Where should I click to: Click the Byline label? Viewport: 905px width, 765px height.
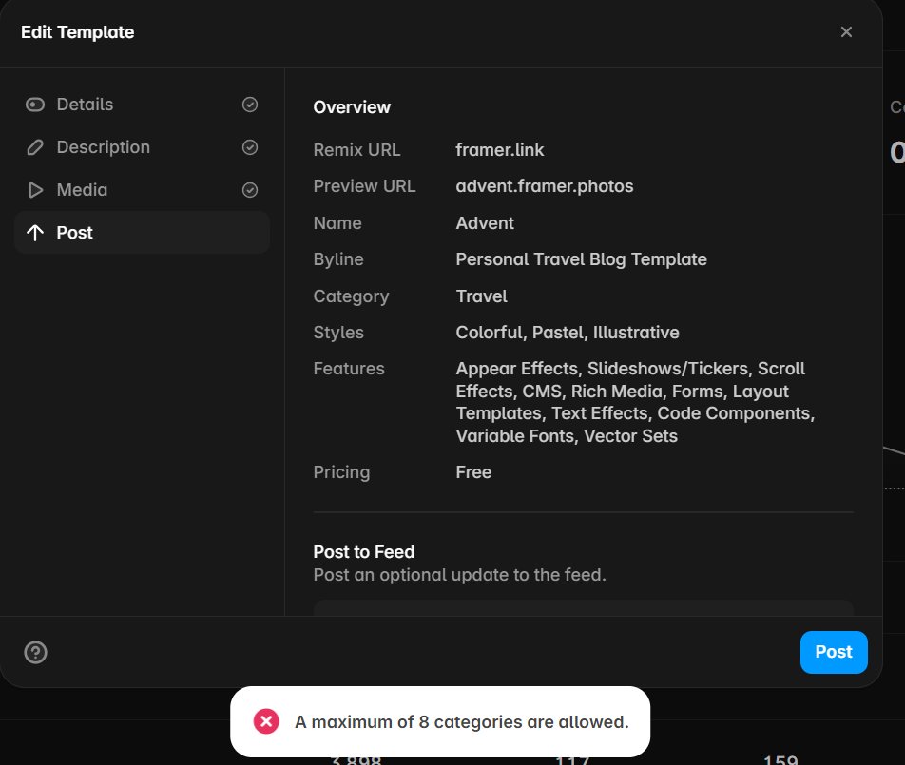click(338, 259)
